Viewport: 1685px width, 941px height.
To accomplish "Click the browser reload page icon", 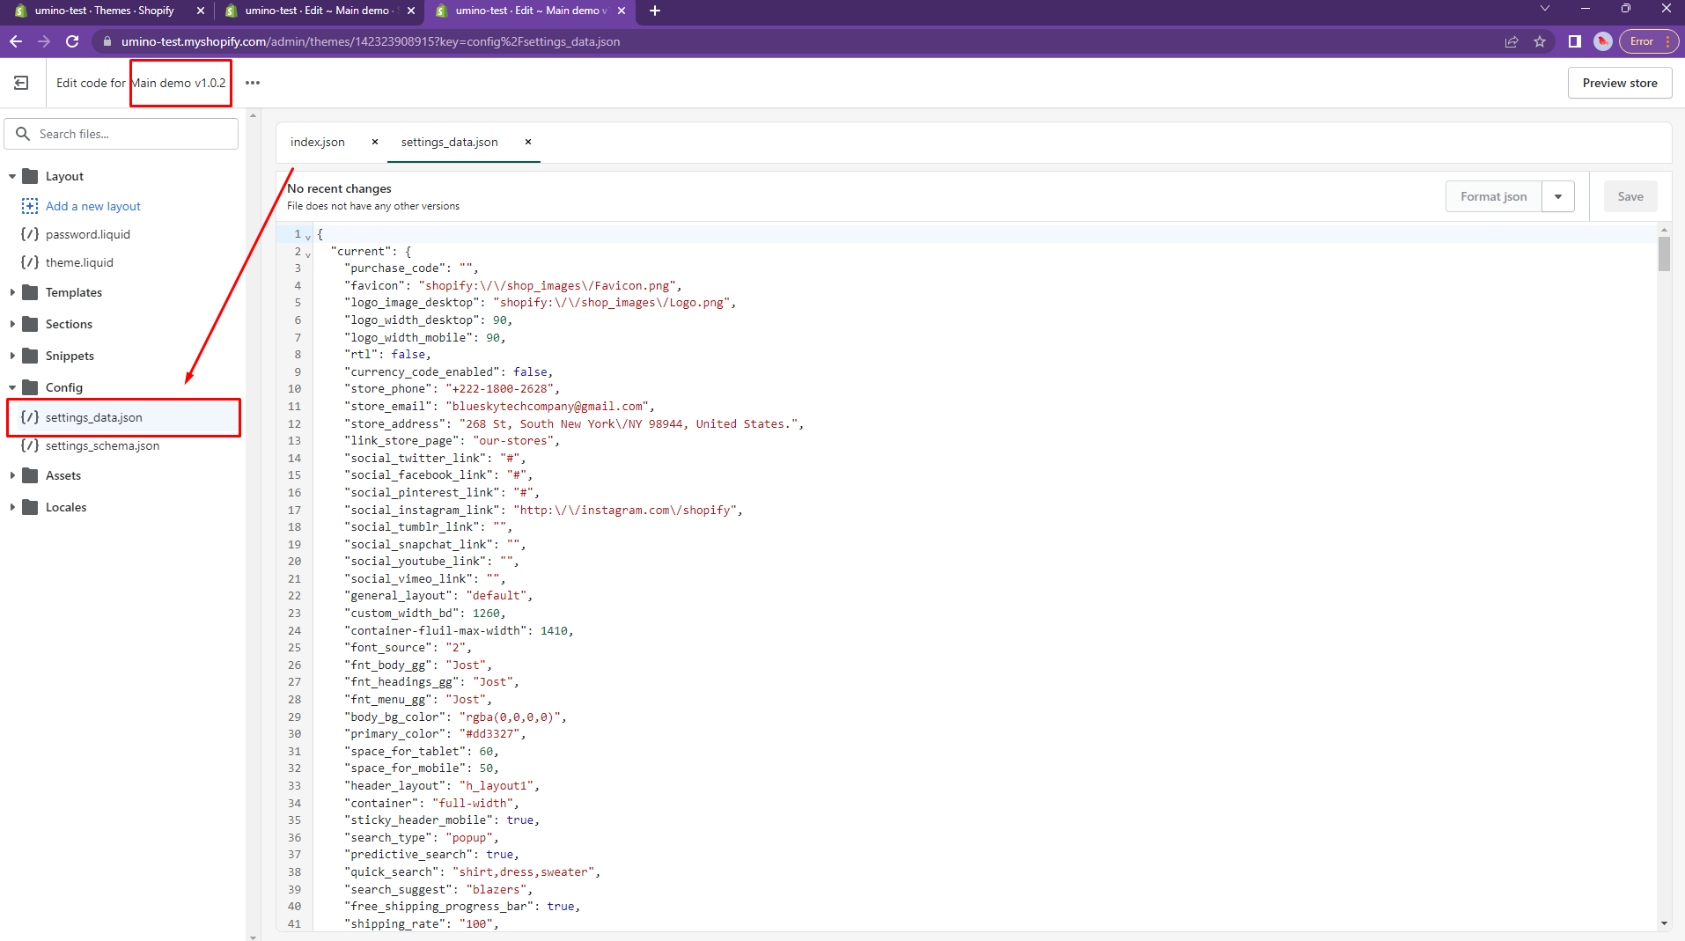I will pyautogui.click(x=72, y=41).
